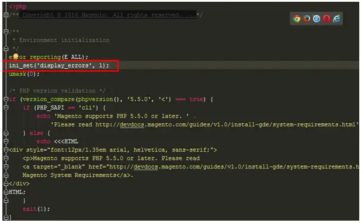Open the file in Firefox browser
The image size is (364, 223).
click(x=306, y=18)
